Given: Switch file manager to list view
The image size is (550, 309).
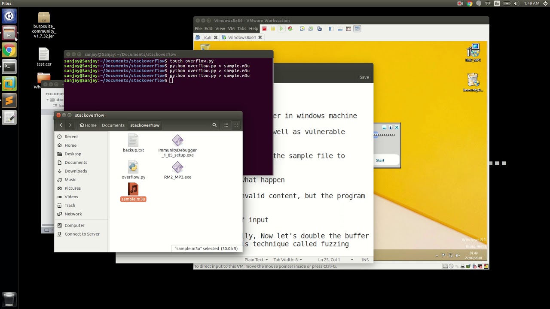Looking at the screenshot, I should tap(226, 125).
